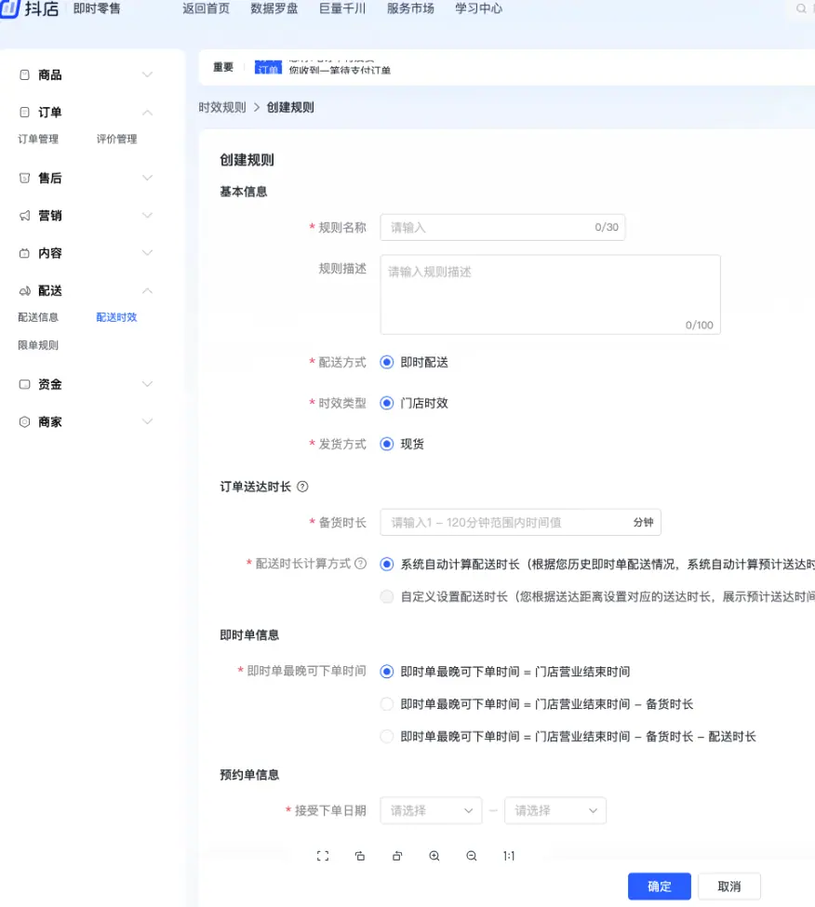The image size is (815, 907).
Task: Select 系统自动计算配送时长 radio option
Action: point(387,564)
